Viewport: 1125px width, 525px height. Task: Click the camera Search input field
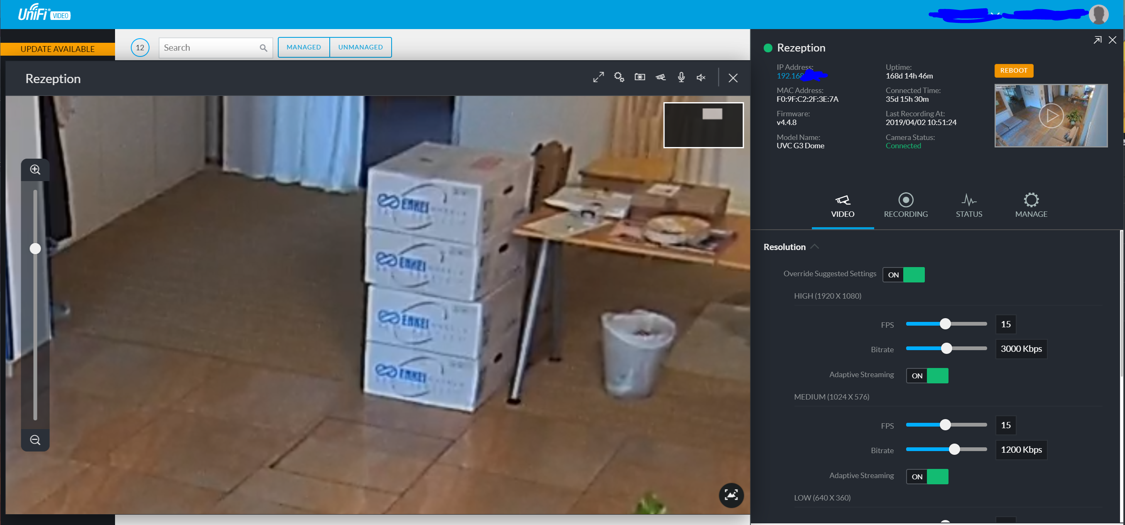click(210, 48)
